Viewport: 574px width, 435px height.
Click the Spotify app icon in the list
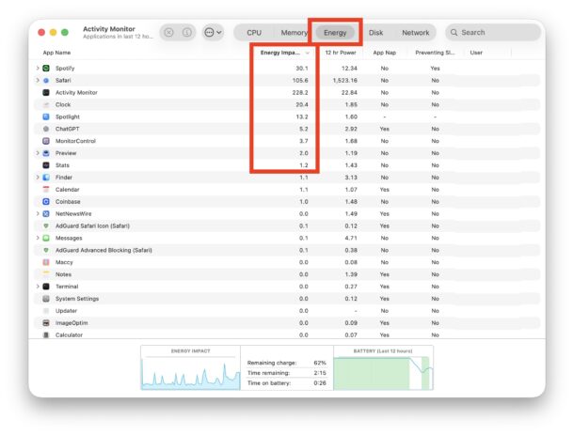click(x=46, y=69)
